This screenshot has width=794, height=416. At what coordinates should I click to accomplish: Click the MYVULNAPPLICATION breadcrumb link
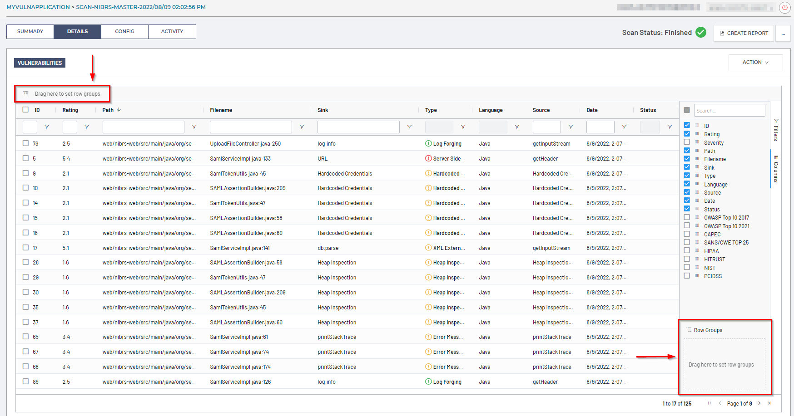(x=38, y=7)
